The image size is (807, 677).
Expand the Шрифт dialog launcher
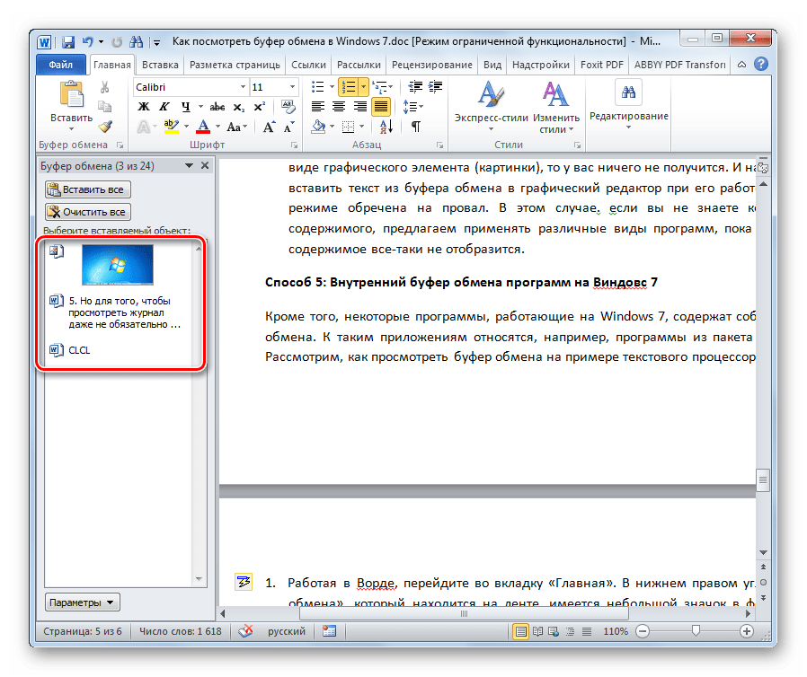tap(295, 145)
